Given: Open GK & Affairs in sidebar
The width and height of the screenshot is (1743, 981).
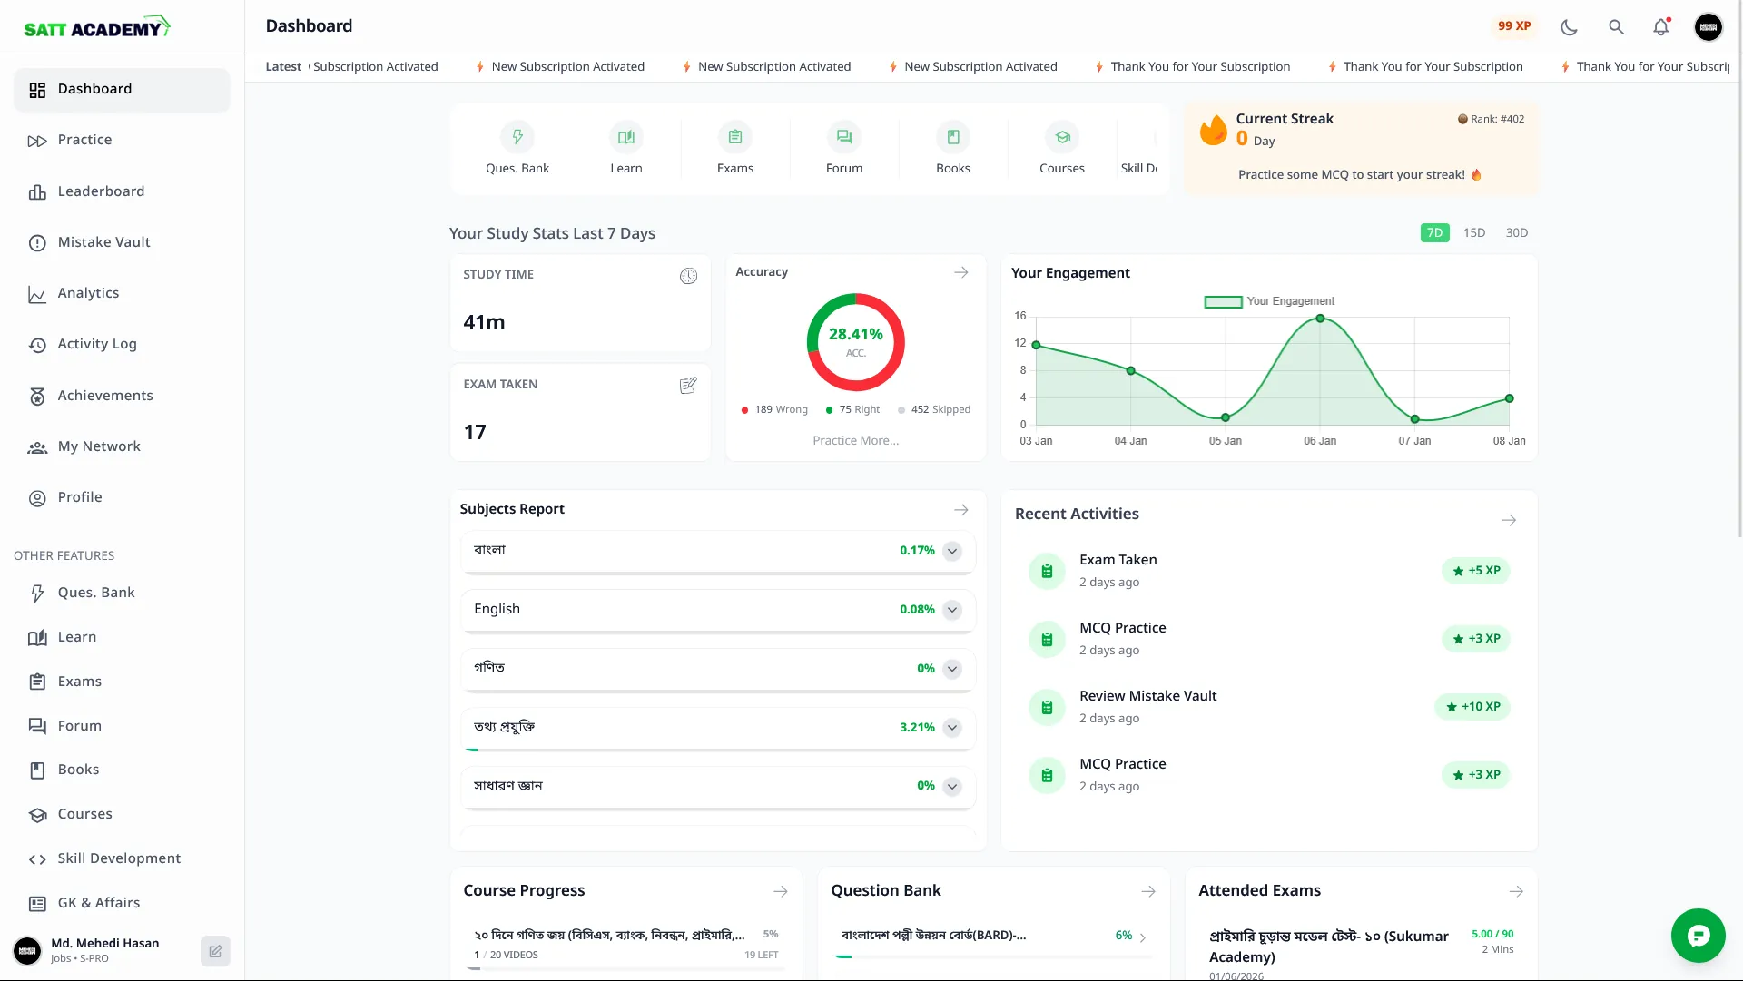Looking at the screenshot, I should pos(122,903).
